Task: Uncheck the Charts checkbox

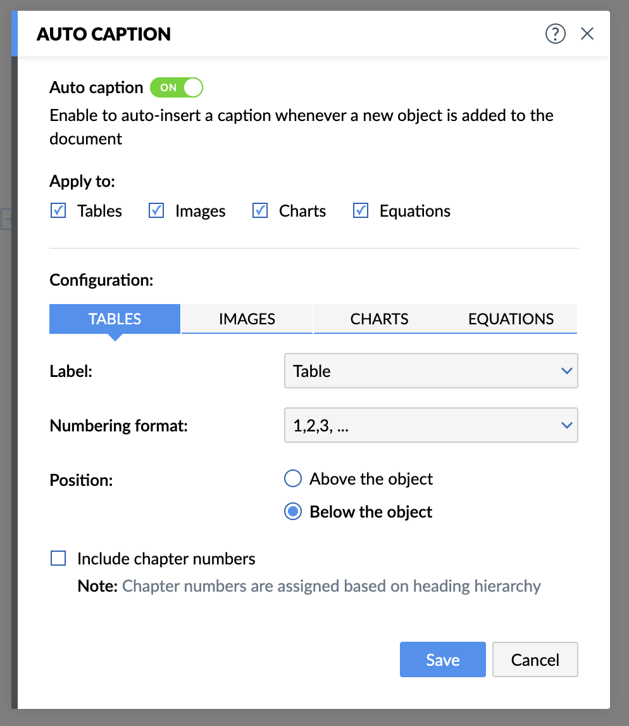Action: [x=260, y=211]
